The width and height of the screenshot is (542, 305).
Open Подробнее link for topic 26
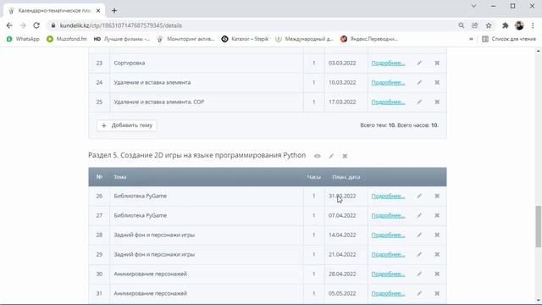(388, 196)
